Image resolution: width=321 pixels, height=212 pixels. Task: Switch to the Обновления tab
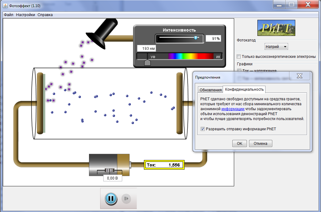[x=211, y=90]
